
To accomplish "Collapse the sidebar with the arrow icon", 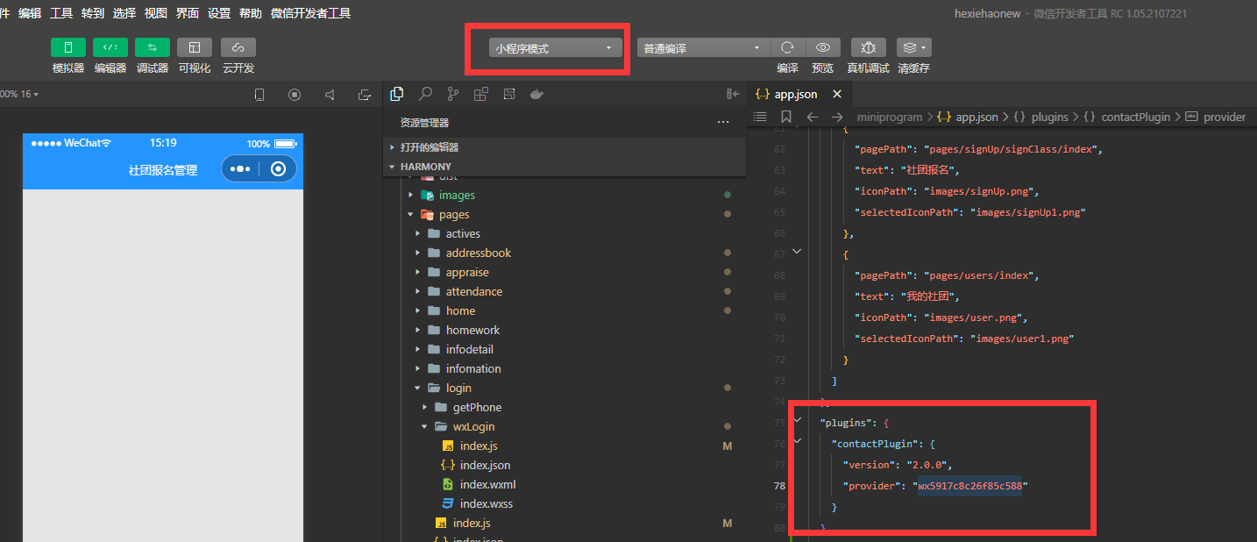I will pos(733,94).
